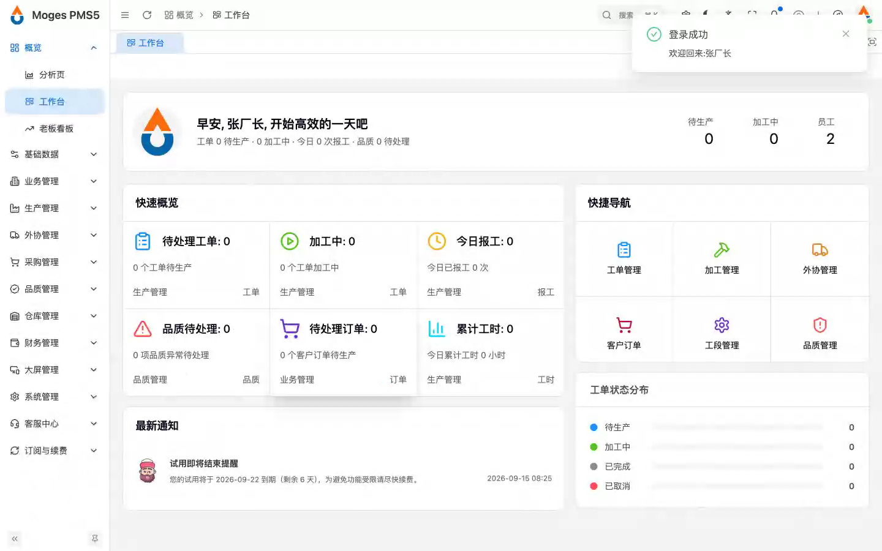Select 工作台 sidebar menu item
Viewport: 882px width, 551px height.
[55, 102]
